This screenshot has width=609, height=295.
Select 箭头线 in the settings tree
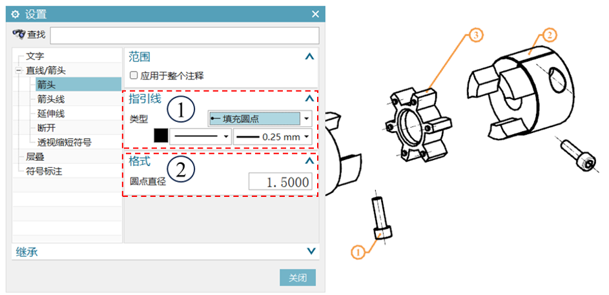[51, 99]
